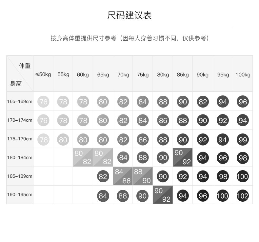
Task: Click size 100 in the 185-189cm row
Action: pyautogui.click(x=243, y=176)
